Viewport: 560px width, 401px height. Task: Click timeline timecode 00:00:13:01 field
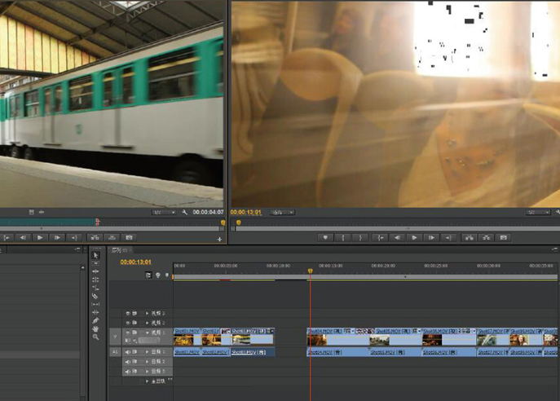coord(135,262)
